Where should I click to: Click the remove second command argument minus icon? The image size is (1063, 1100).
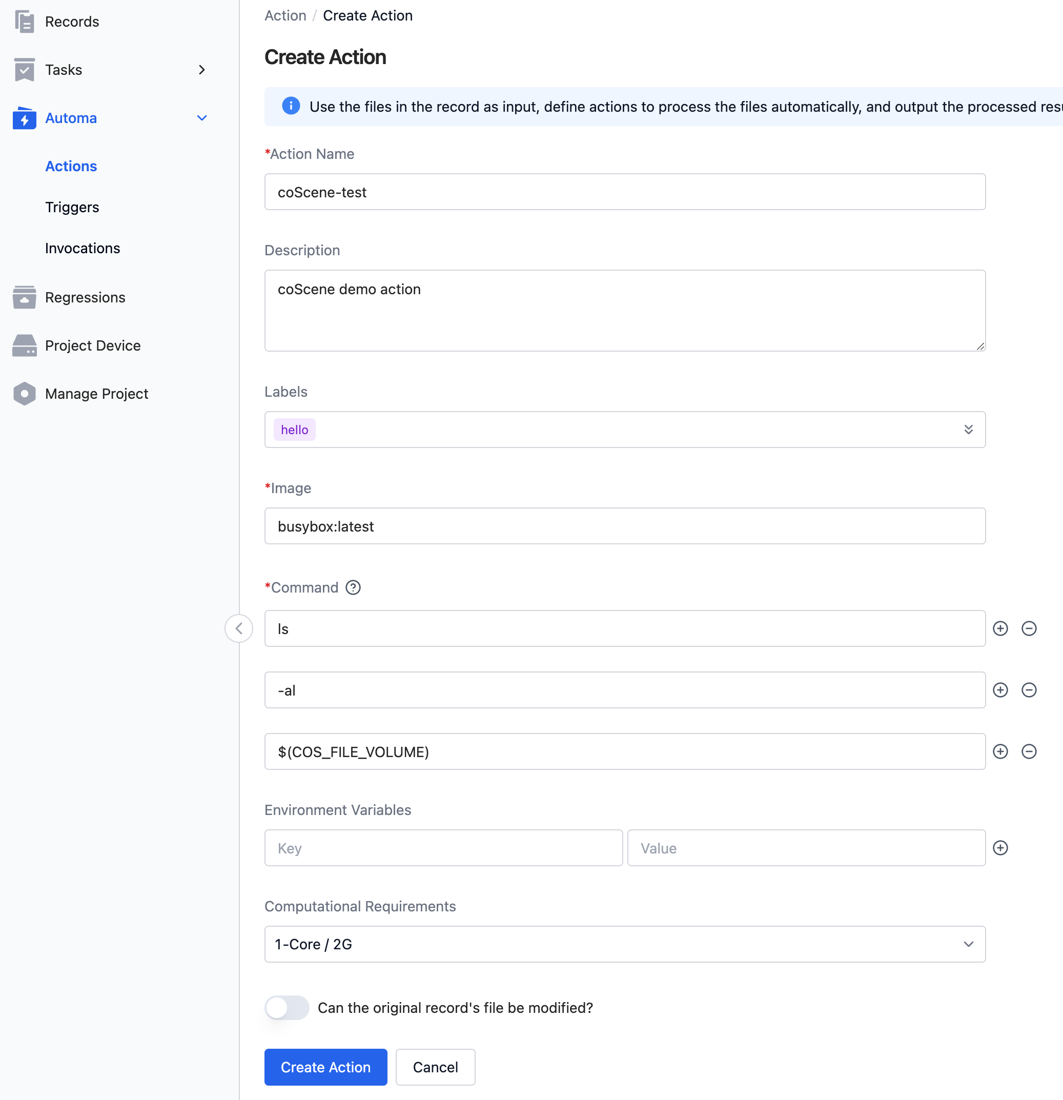[1030, 689]
